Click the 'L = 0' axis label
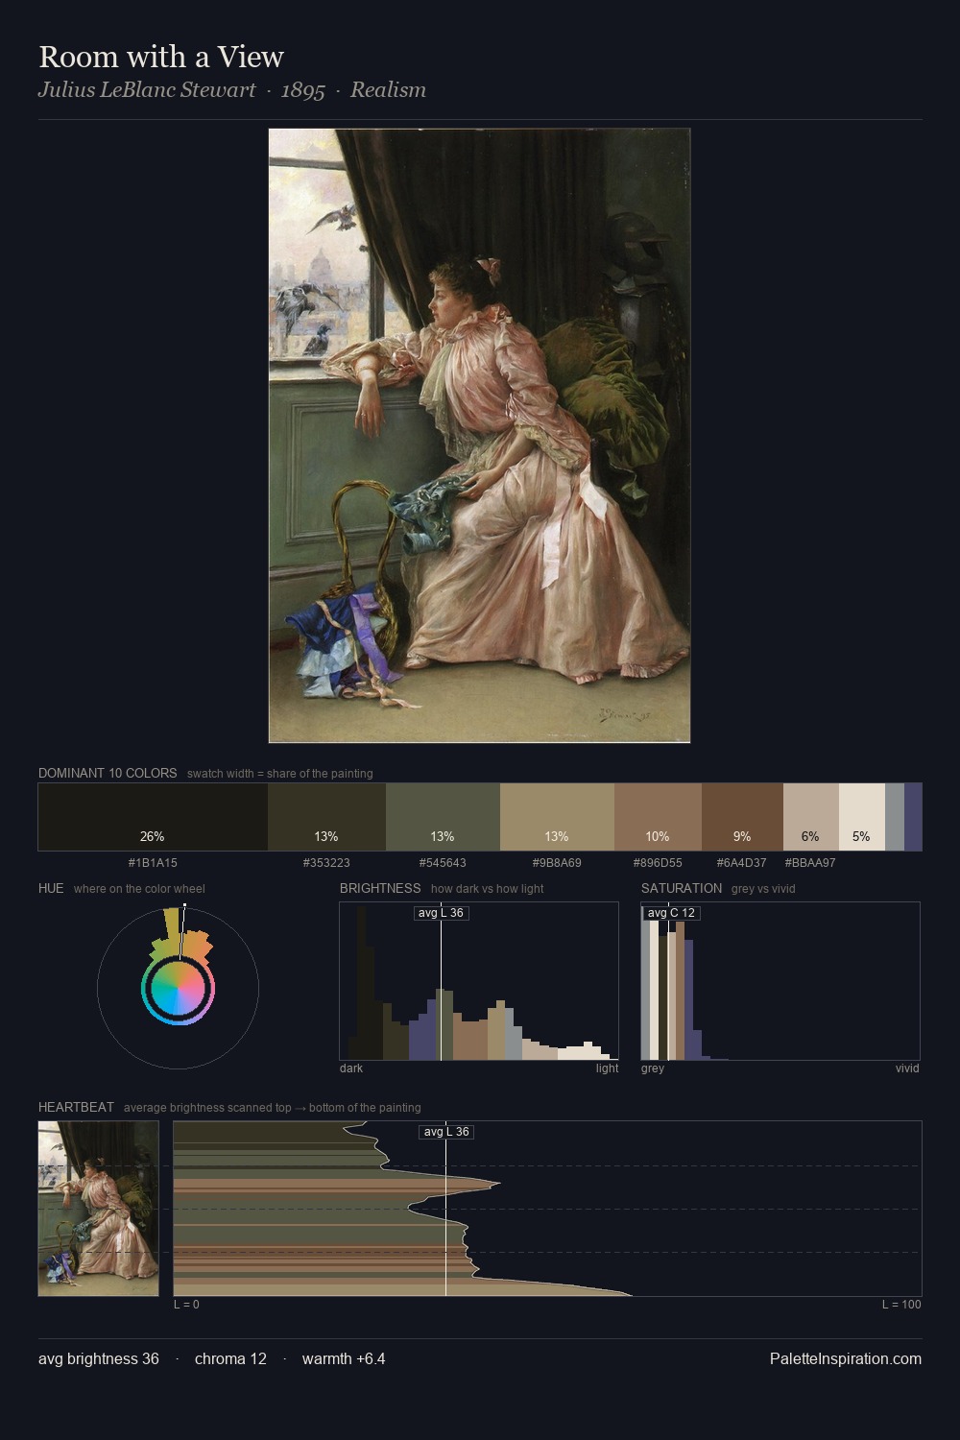Viewport: 960px width, 1440px height. (x=186, y=1305)
